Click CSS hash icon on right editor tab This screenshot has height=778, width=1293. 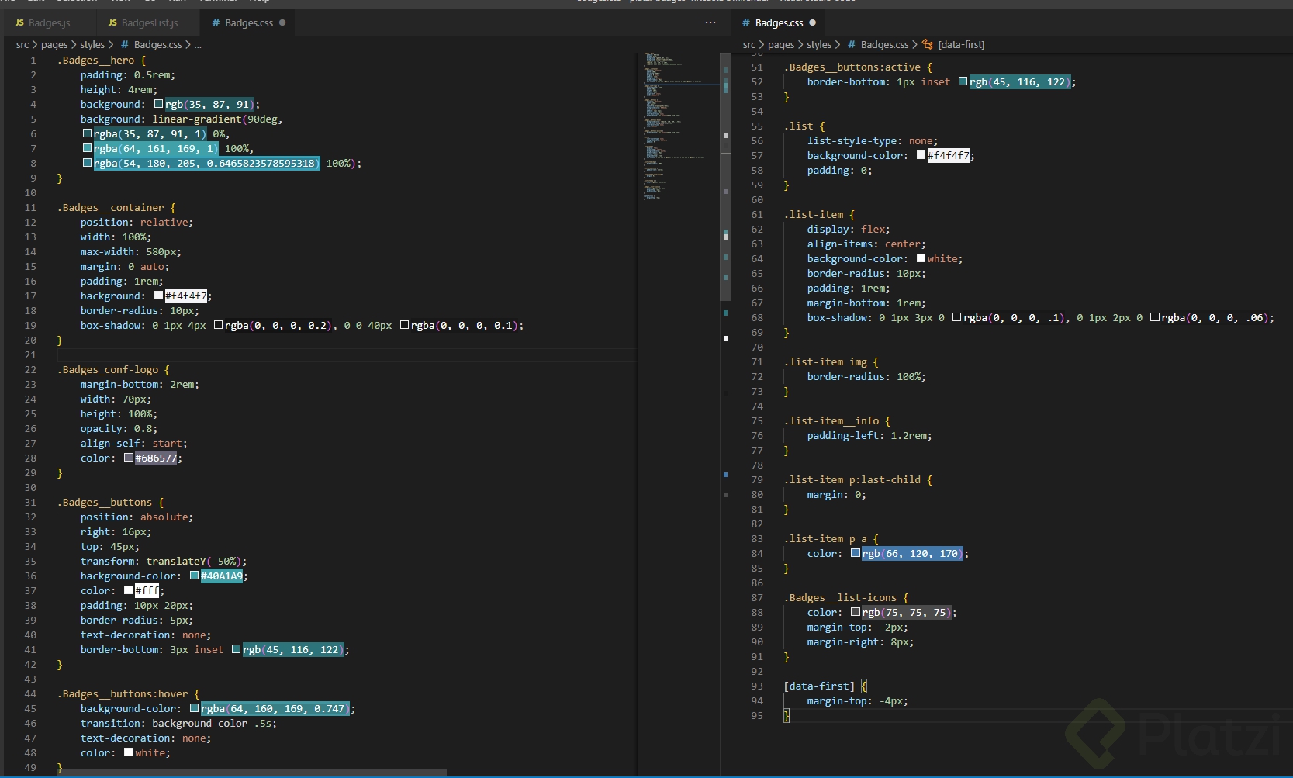[746, 23]
